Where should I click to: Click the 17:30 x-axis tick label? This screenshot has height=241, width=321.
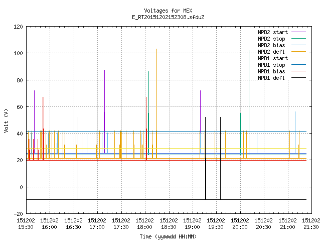pos(121,227)
